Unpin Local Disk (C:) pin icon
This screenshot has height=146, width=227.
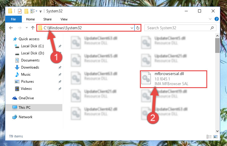60,46
